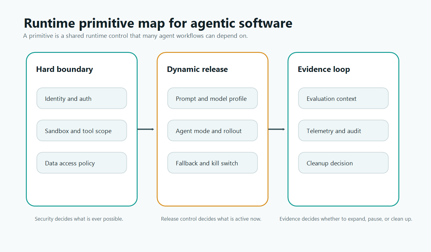This screenshot has height=252, width=431.
Task: Select the Evaluation context box
Action: 343,98
